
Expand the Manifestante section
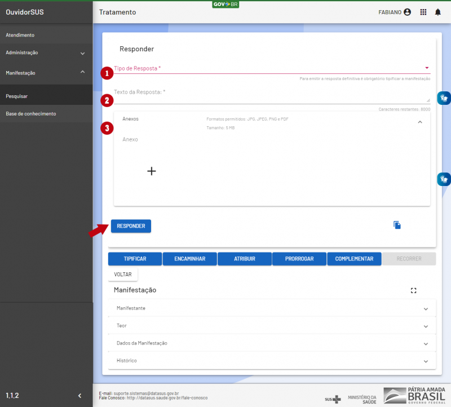pos(272,308)
